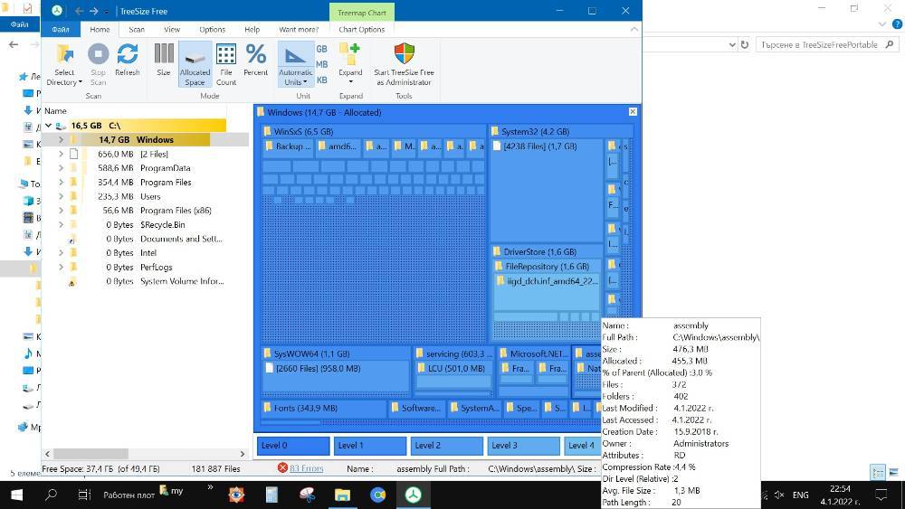Select the System Volume Information row

pos(146,281)
